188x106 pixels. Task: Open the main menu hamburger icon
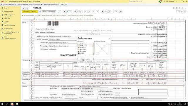tap(6, 1)
